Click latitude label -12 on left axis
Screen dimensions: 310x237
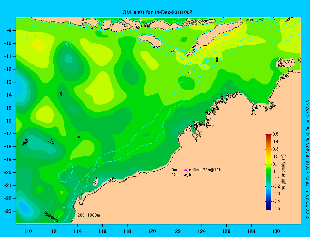tap(7, 69)
